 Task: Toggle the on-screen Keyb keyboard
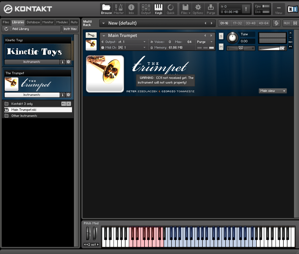(x=158, y=9)
